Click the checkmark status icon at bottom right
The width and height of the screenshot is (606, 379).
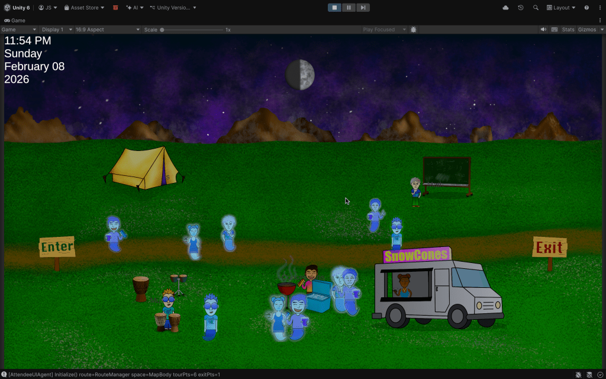click(599, 374)
